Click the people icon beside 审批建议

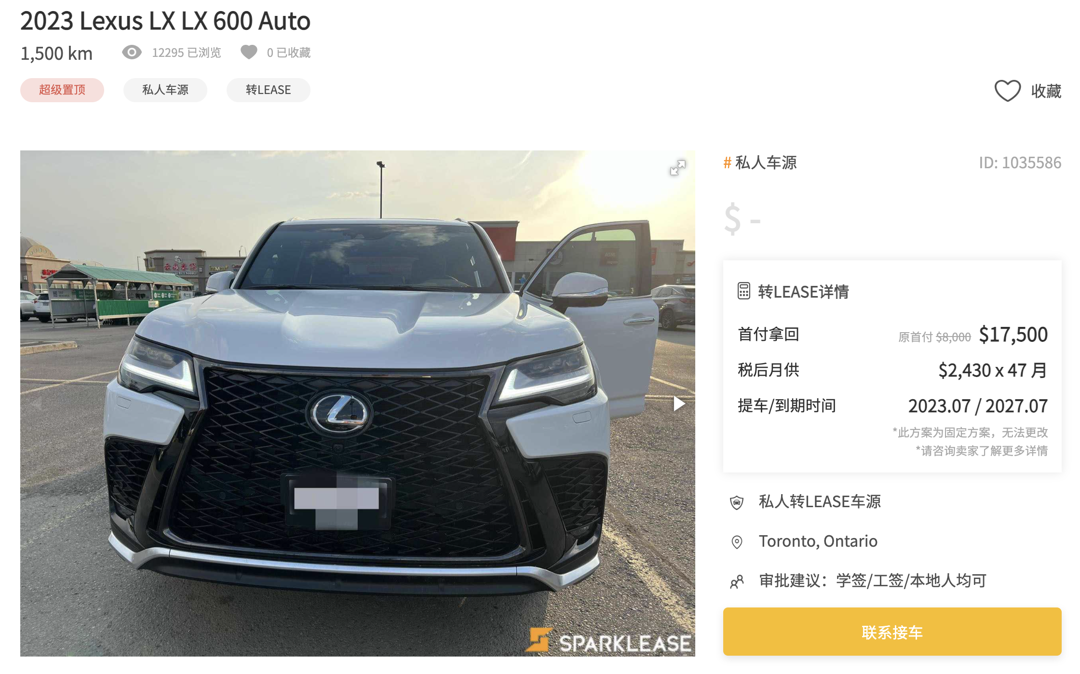[737, 581]
